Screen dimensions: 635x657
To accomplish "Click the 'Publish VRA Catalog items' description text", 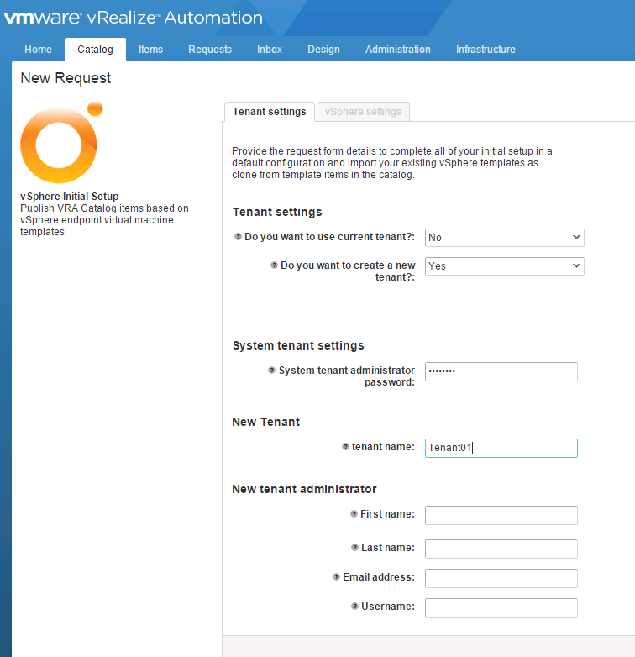I will pyautogui.click(x=104, y=220).
